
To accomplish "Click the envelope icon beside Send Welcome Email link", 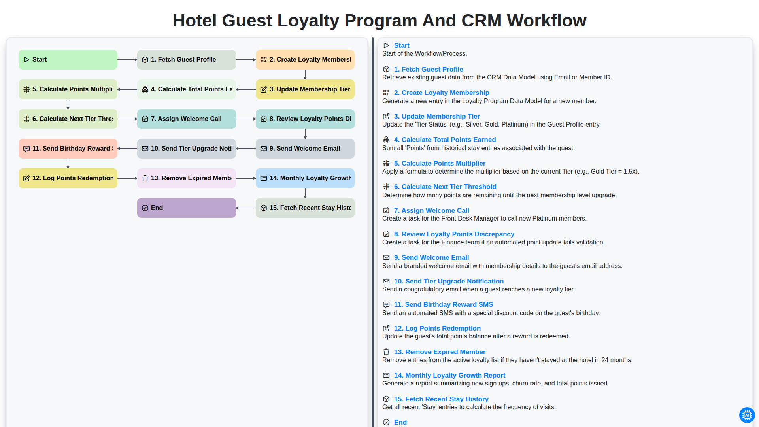I will [386, 257].
